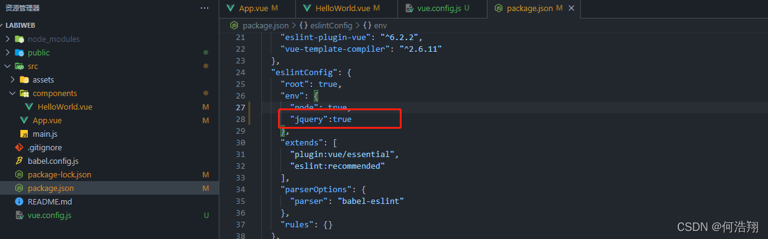The height and width of the screenshot is (239, 768).
Task: Click Vue icon beside App.vue in tree
Action: [x=24, y=120]
